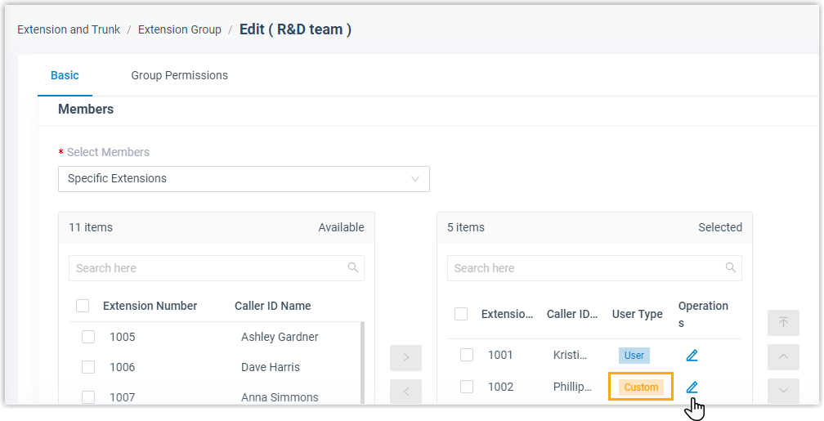This screenshot has width=824, height=421.
Task: Click the Available list search field
Action: point(208,268)
